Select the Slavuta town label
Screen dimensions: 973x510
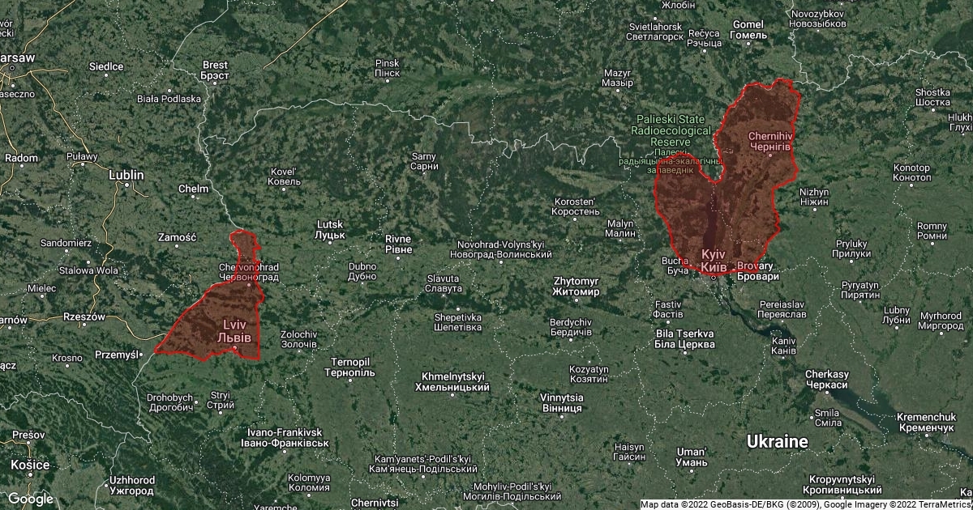click(x=444, y=283)
